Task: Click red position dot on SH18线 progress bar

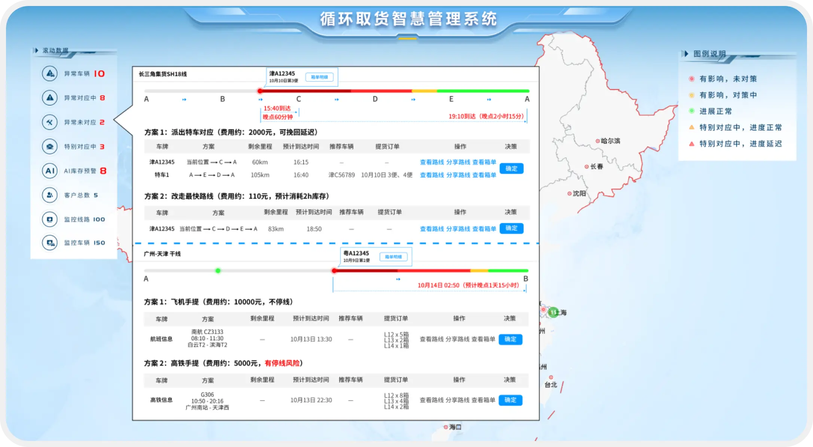Action: tap(260, 91)
